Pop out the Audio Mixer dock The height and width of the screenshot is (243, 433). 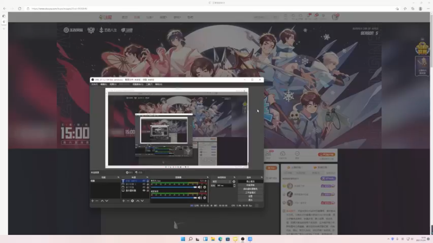(208, 178)
